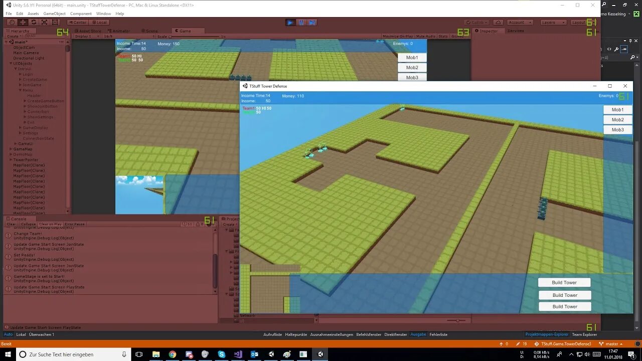This screenshot has width=642, height=361.
Task: Select Directional Light in Hierarchy
Action: tap(29, 58)
